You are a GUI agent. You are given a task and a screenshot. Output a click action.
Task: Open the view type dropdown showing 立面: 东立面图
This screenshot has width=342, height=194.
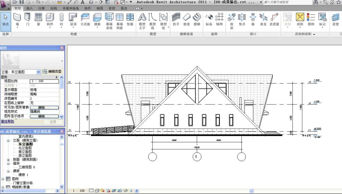coord(38,72)
